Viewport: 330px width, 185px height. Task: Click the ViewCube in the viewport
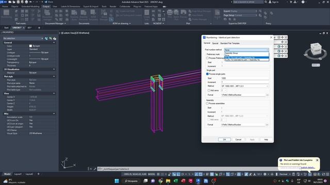pos(316,49)
